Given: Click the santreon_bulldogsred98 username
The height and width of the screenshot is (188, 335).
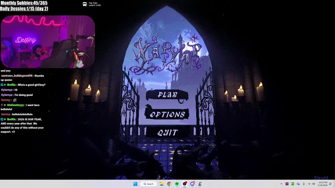Looking at the screenshot, I should pos(17,76).
